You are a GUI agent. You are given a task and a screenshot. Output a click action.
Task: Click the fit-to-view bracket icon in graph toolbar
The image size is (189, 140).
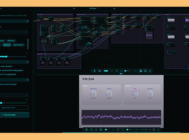tap(121, 71)
